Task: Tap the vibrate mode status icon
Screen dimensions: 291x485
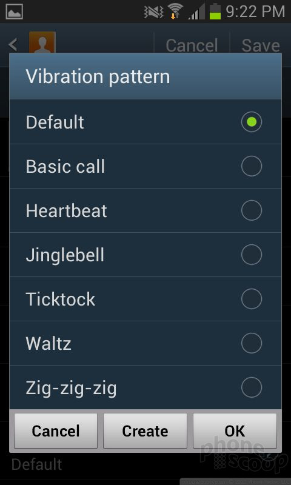Action: 153,12
